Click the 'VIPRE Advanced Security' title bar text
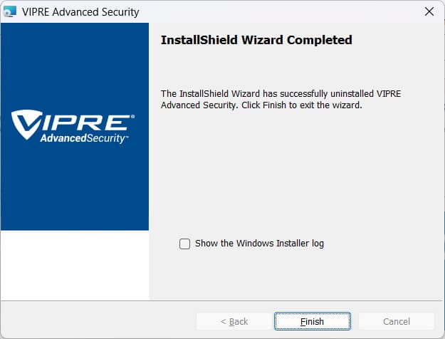 [x=80, y=12]
